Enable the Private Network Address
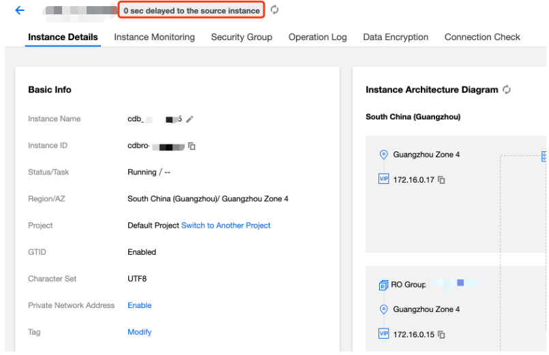Screen dimensions: 549x355 pyautogui.click(x=139, y=305)
